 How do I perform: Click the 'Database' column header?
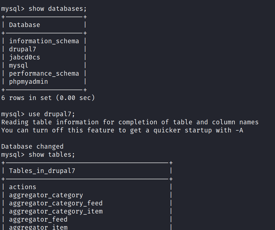24,25
